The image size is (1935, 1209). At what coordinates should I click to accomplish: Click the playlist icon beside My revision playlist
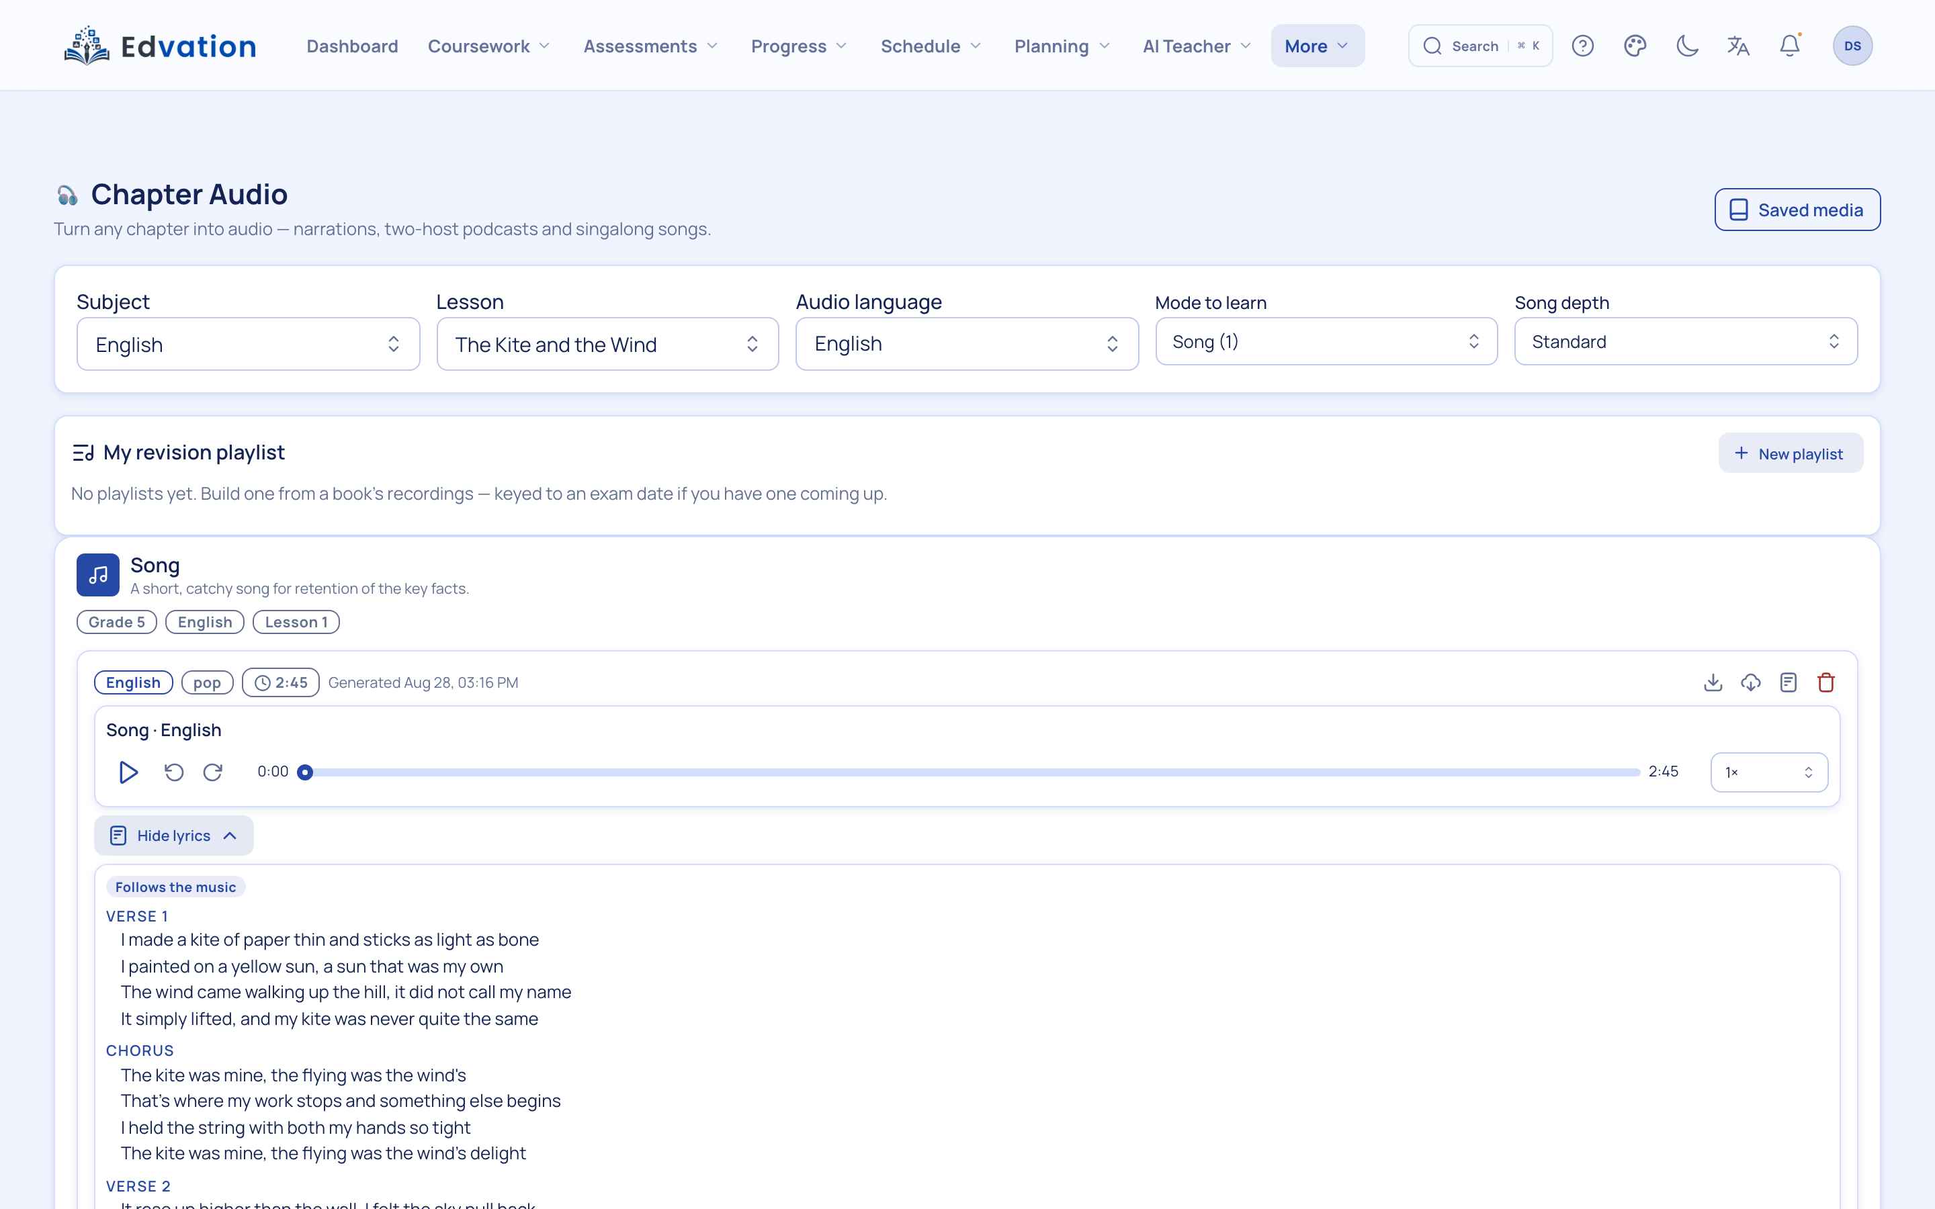[83, 453]
